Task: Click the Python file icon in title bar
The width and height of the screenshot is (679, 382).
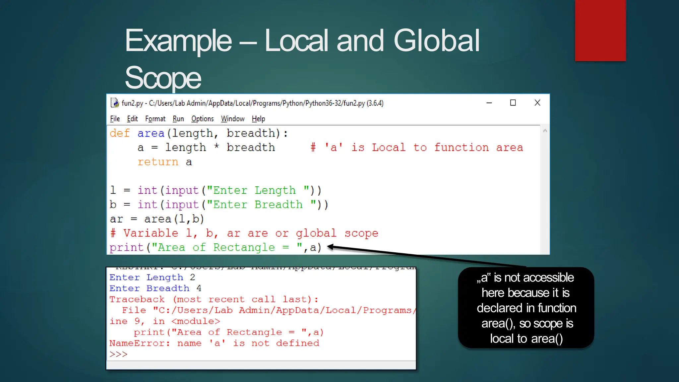Action: (x=115, y=103)
